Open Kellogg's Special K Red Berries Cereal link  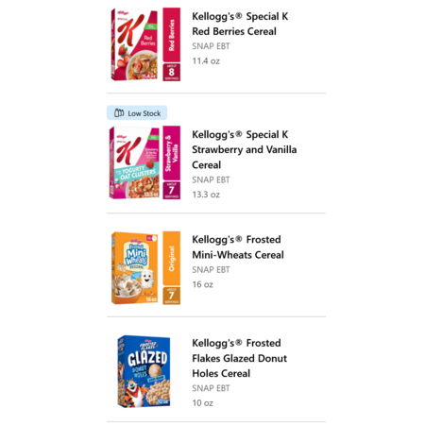pos(240,24)
